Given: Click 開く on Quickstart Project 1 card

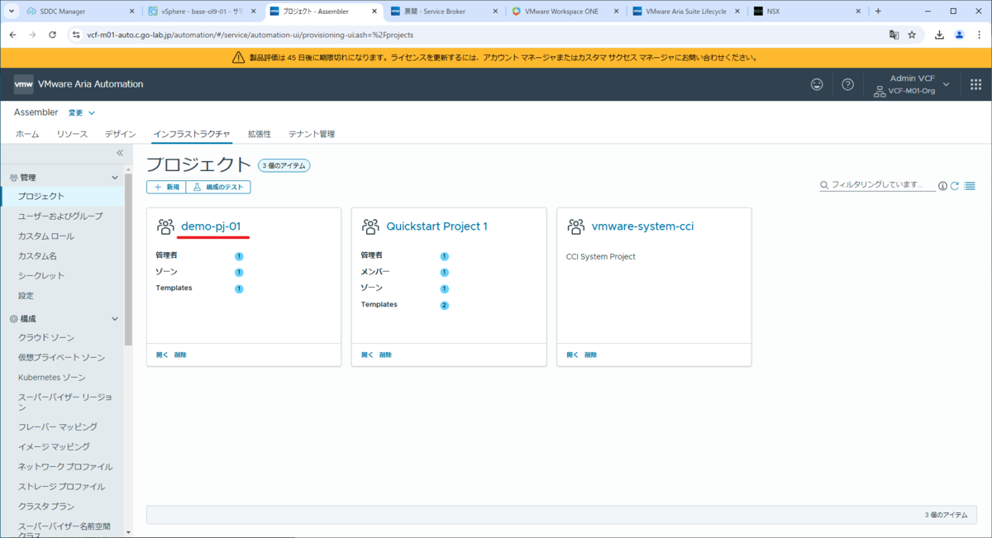Looking at the screenshot, I should coord(367,355).
